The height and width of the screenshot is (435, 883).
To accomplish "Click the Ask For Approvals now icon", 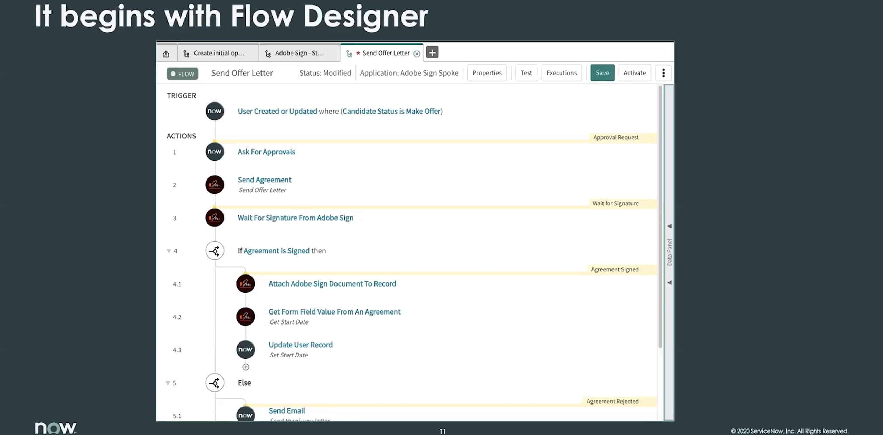I will click(215, 152).
